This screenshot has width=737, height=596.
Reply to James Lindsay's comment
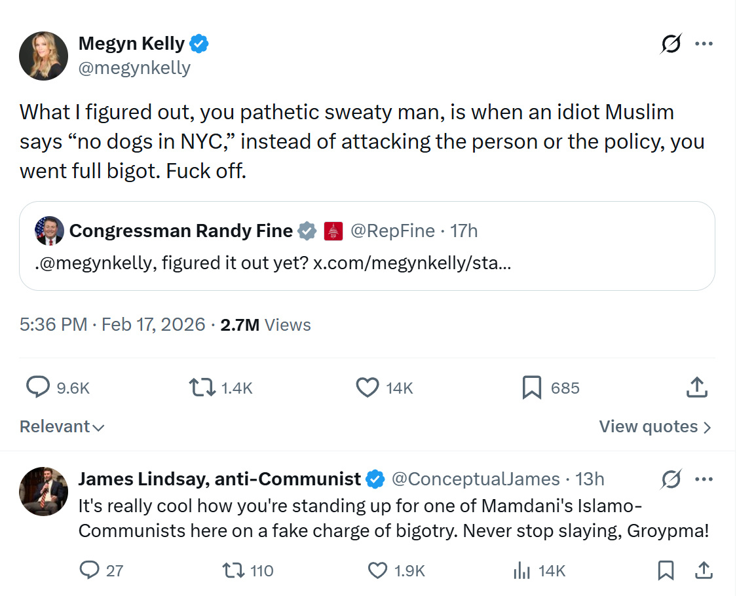pyautogui.click(x=89, y=570)
